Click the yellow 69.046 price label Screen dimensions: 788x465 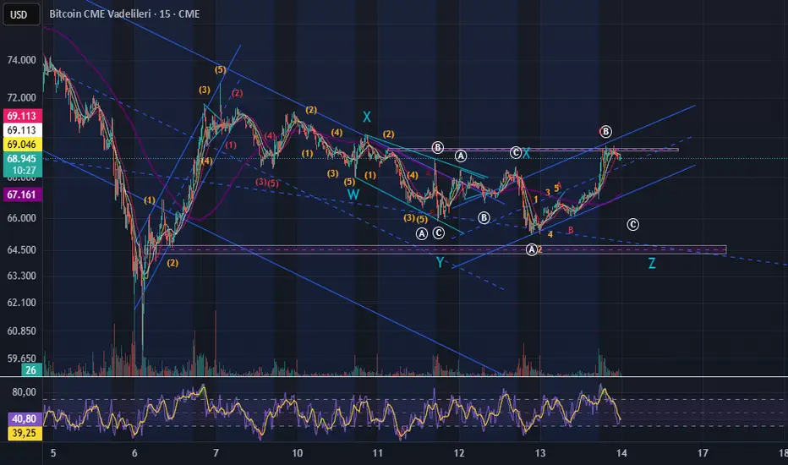(x=21, y=145)
